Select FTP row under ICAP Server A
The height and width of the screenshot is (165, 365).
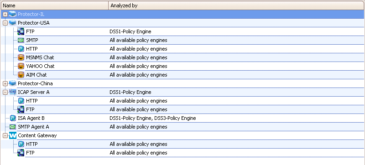click(182, 109)
